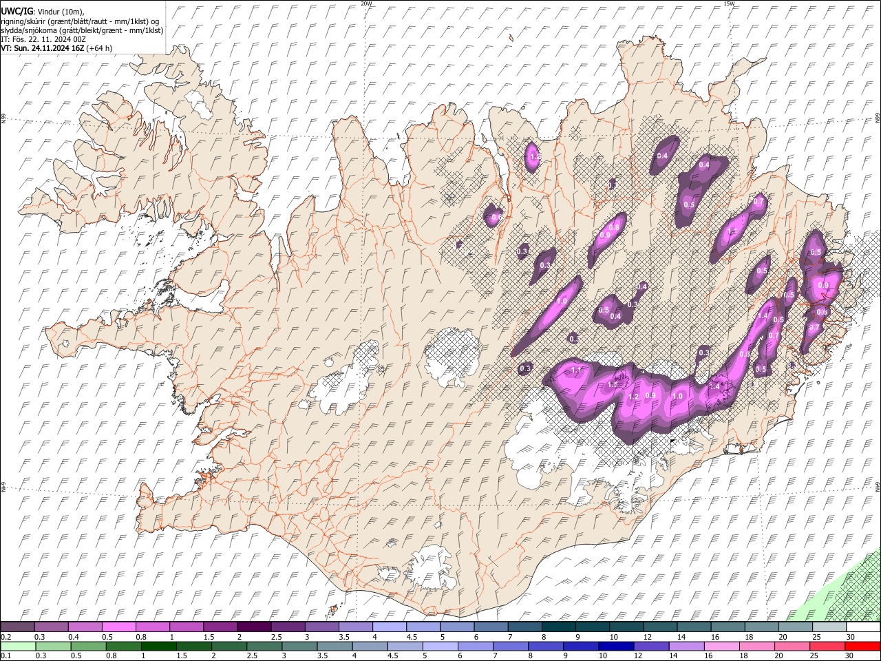Pick the bright pink 0.5 snow scale swatch
The image size is (881, 661).
tap(118, 627)
